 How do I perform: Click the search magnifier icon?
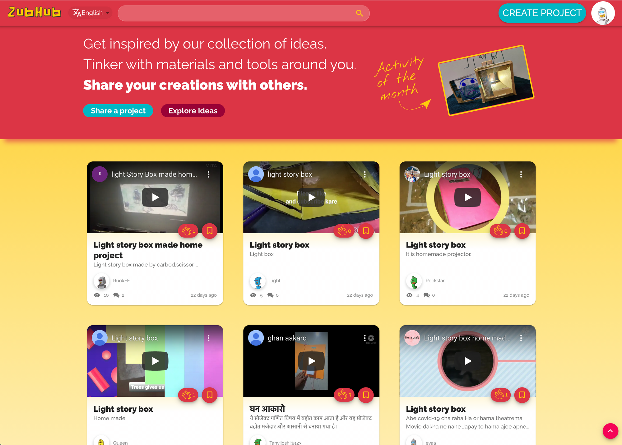(359, 13)
